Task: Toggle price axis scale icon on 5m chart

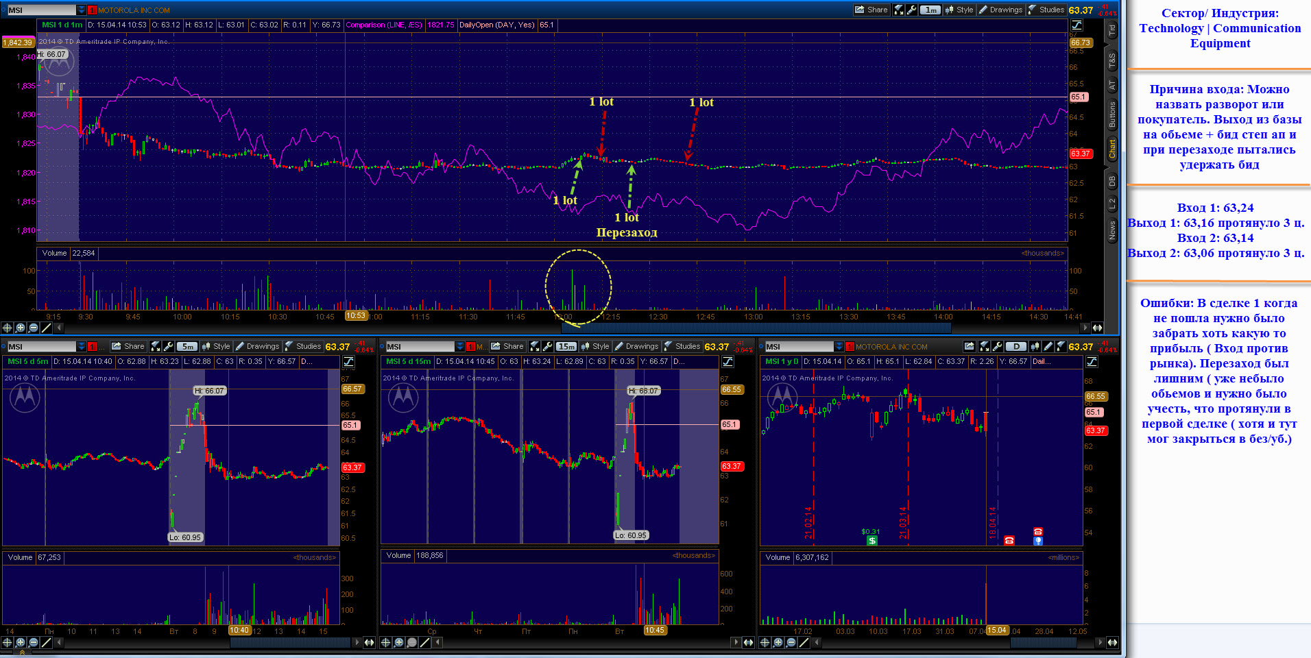Action: point(348,361)
